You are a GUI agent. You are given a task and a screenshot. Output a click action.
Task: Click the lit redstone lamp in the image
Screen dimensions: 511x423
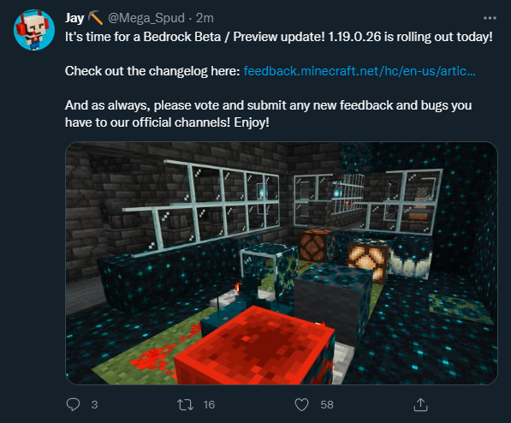pyautogui.click(x=367, y=259)
